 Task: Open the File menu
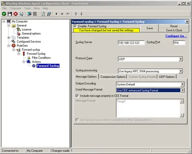pyautogui.click(x=4, y=8)
